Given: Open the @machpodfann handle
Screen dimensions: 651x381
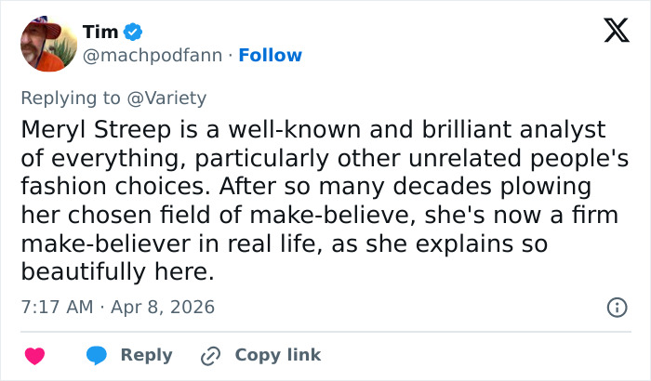Looking at the screenshot, I should click(x=153, y=56).
